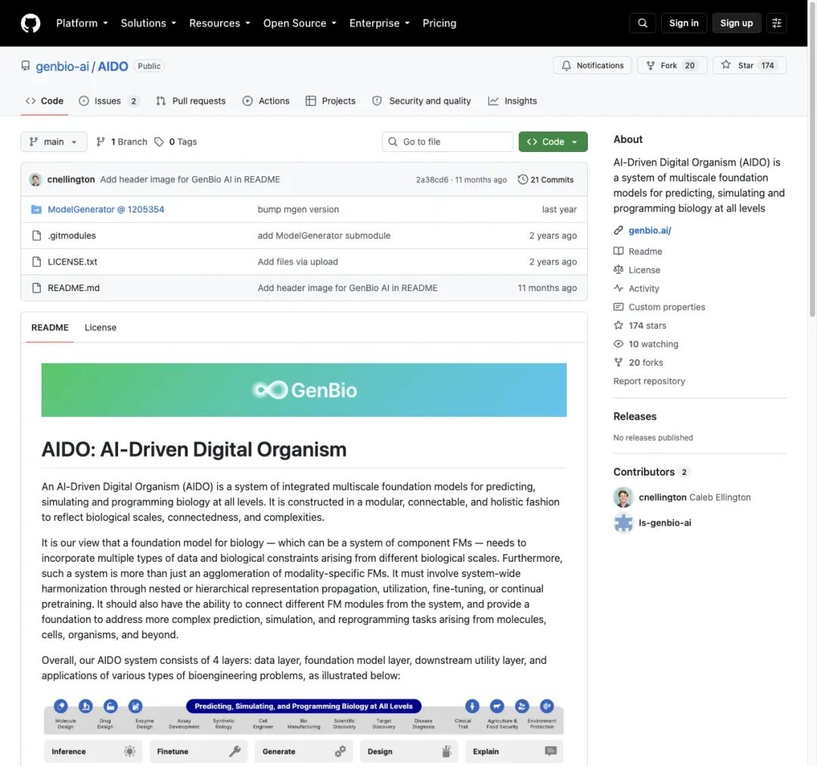Viewport: 817px width, 766px height.
Task: Click the Notifications bell button
Action: 592,65
